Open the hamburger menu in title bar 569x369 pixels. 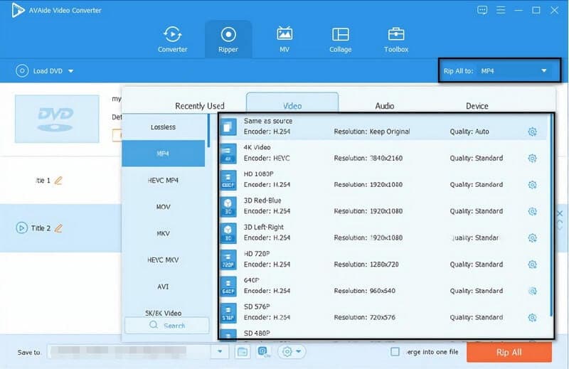501,10
